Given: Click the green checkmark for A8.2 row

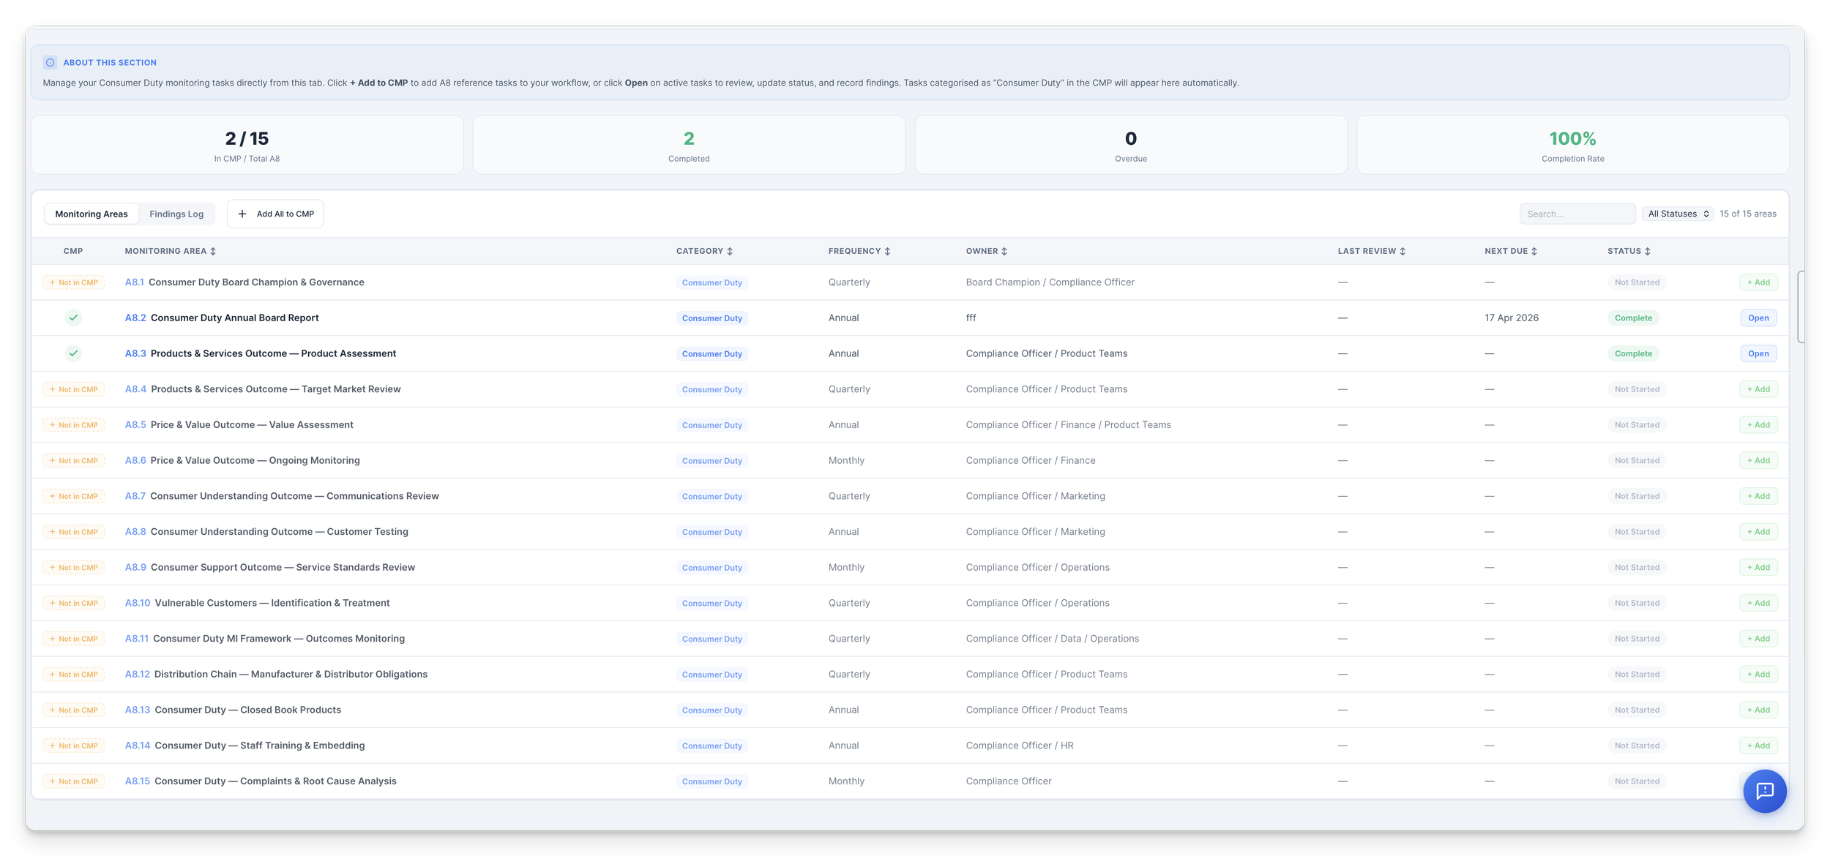Looking at the screenshot, I should [73, 318].
